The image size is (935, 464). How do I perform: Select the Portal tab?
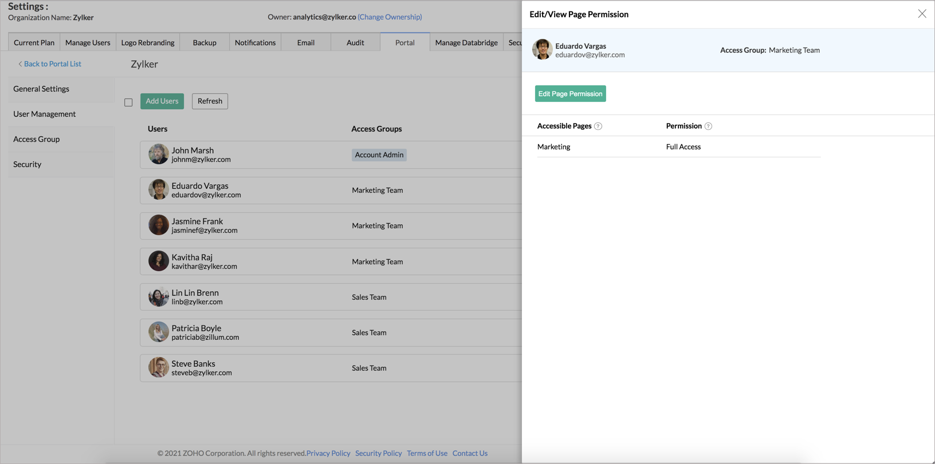[x=405, y=42]
